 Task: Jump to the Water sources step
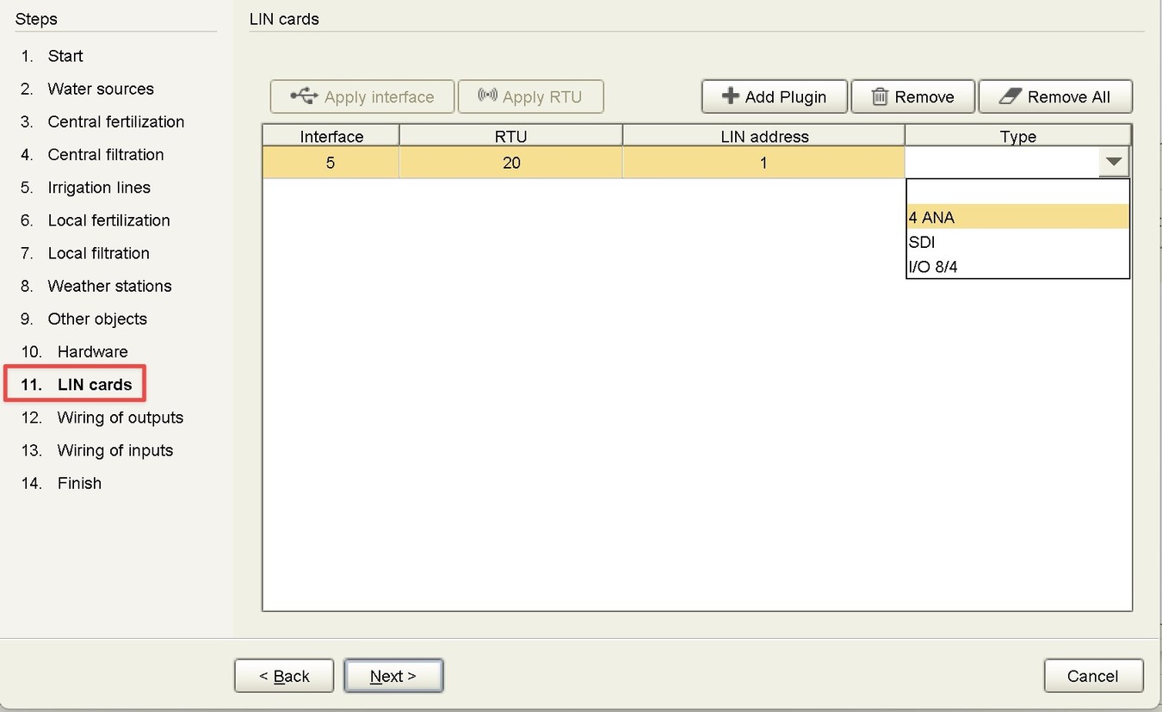click(x=101, y=89)
